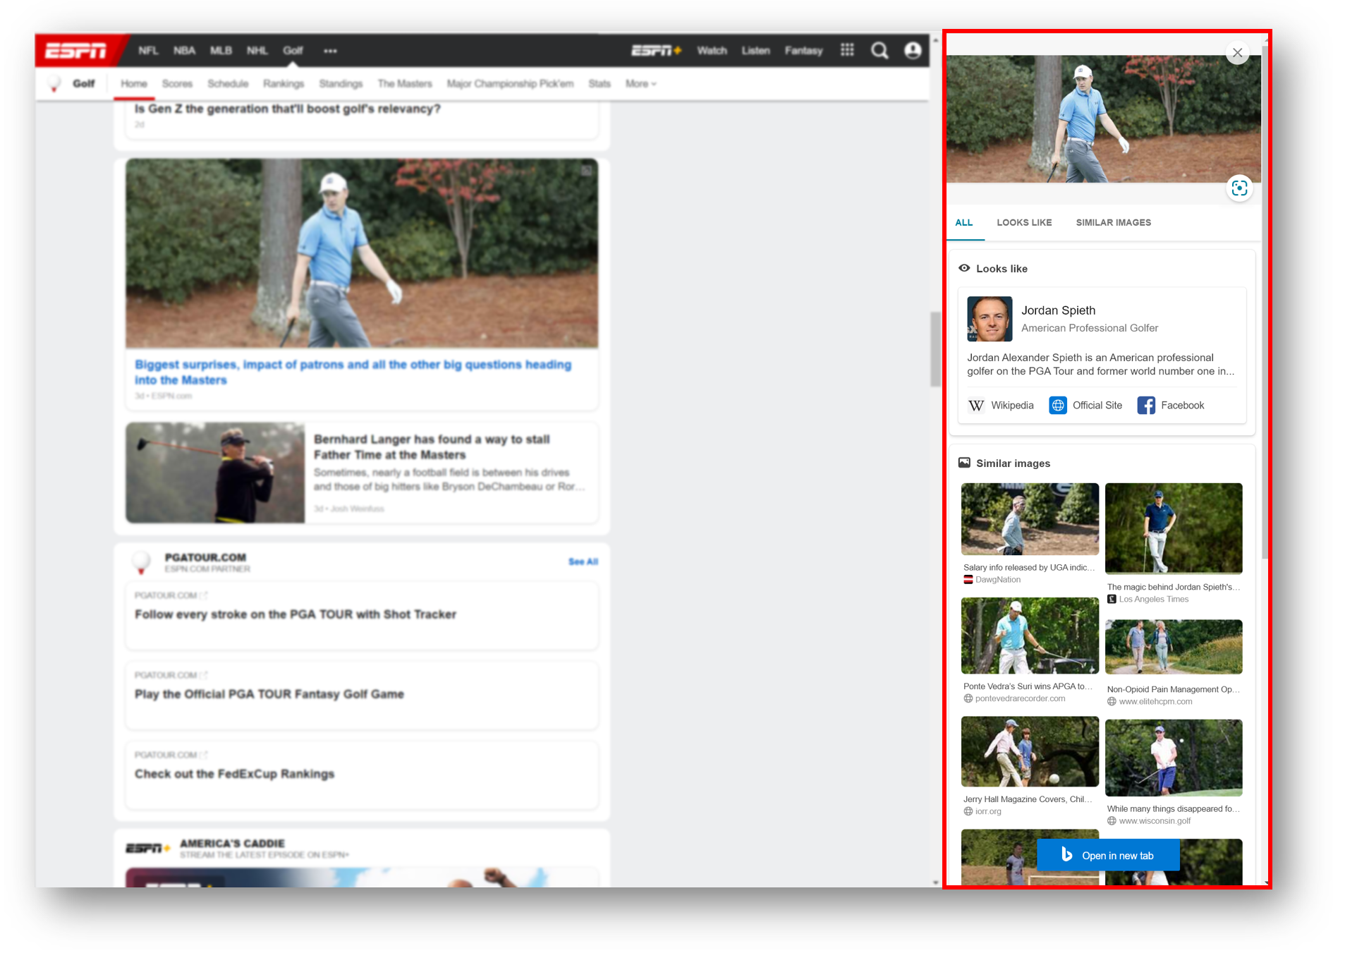Go to Golf Schedule tab
The width and height of the screenshot is (1345, 953).
[x=228, y=84]
